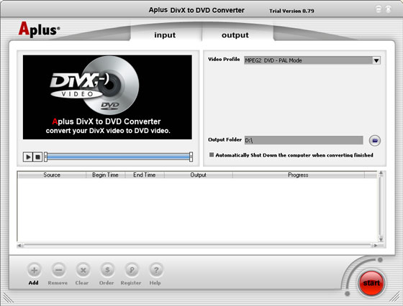Click the Output Folder path field
Viewport: 403px width, 306px height.
(304, 140)
